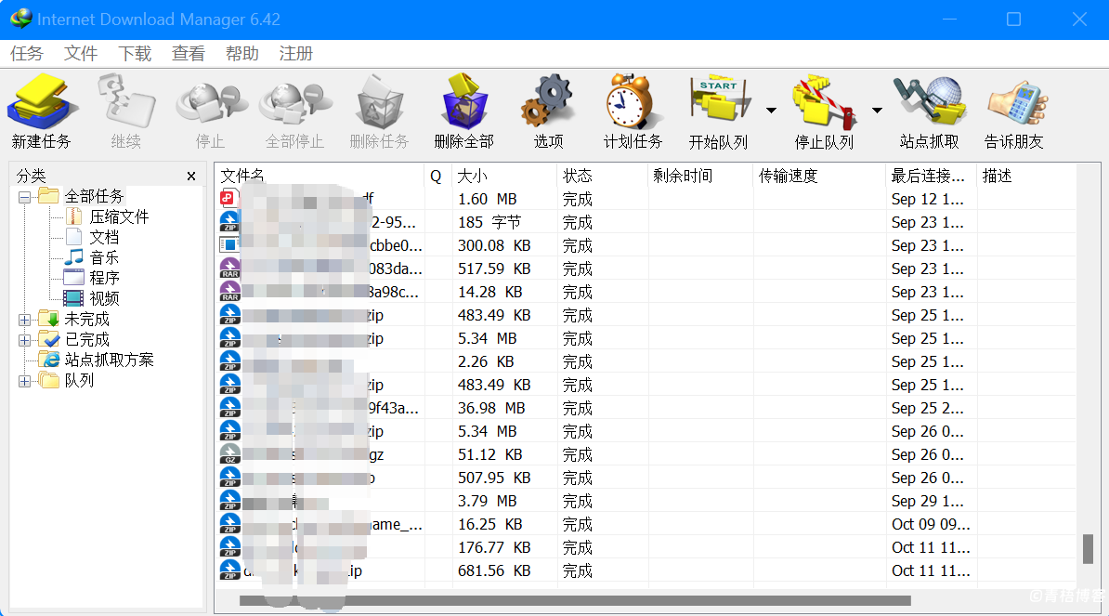Expand the 未完成 tree node
The height and width of the screenshot is (616, 1109).
(x=24, y=320)
